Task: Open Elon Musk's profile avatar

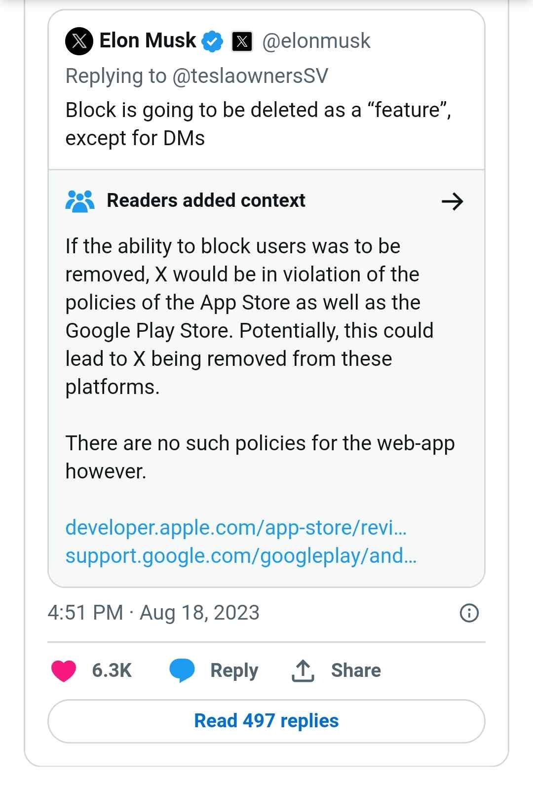Action: [x=79, y=40]
